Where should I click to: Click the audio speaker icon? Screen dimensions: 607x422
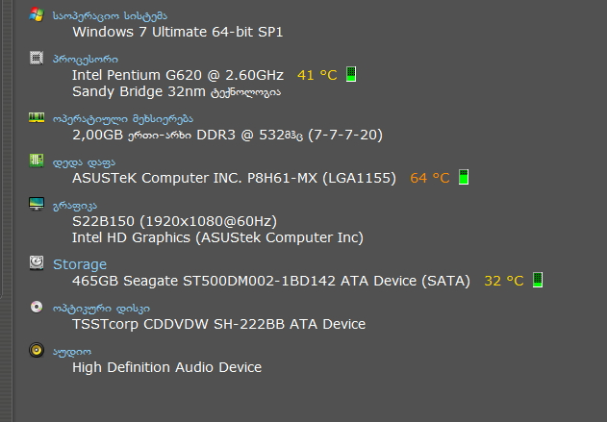tap(37, 351)
